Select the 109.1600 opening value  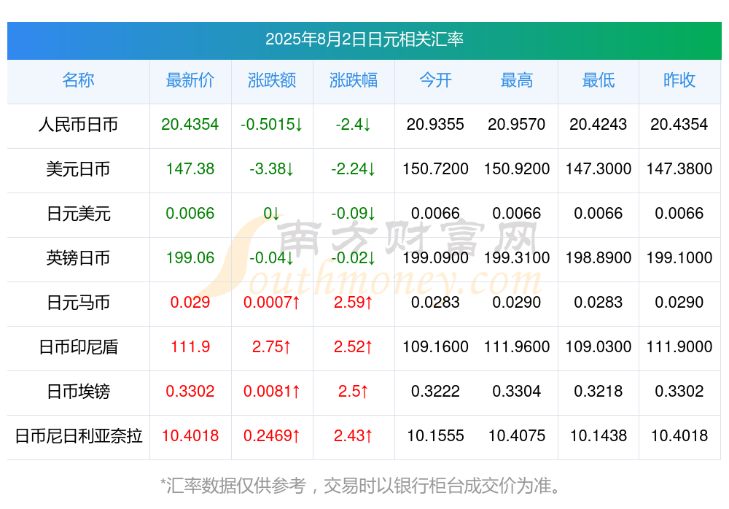(x=435, y=346)
